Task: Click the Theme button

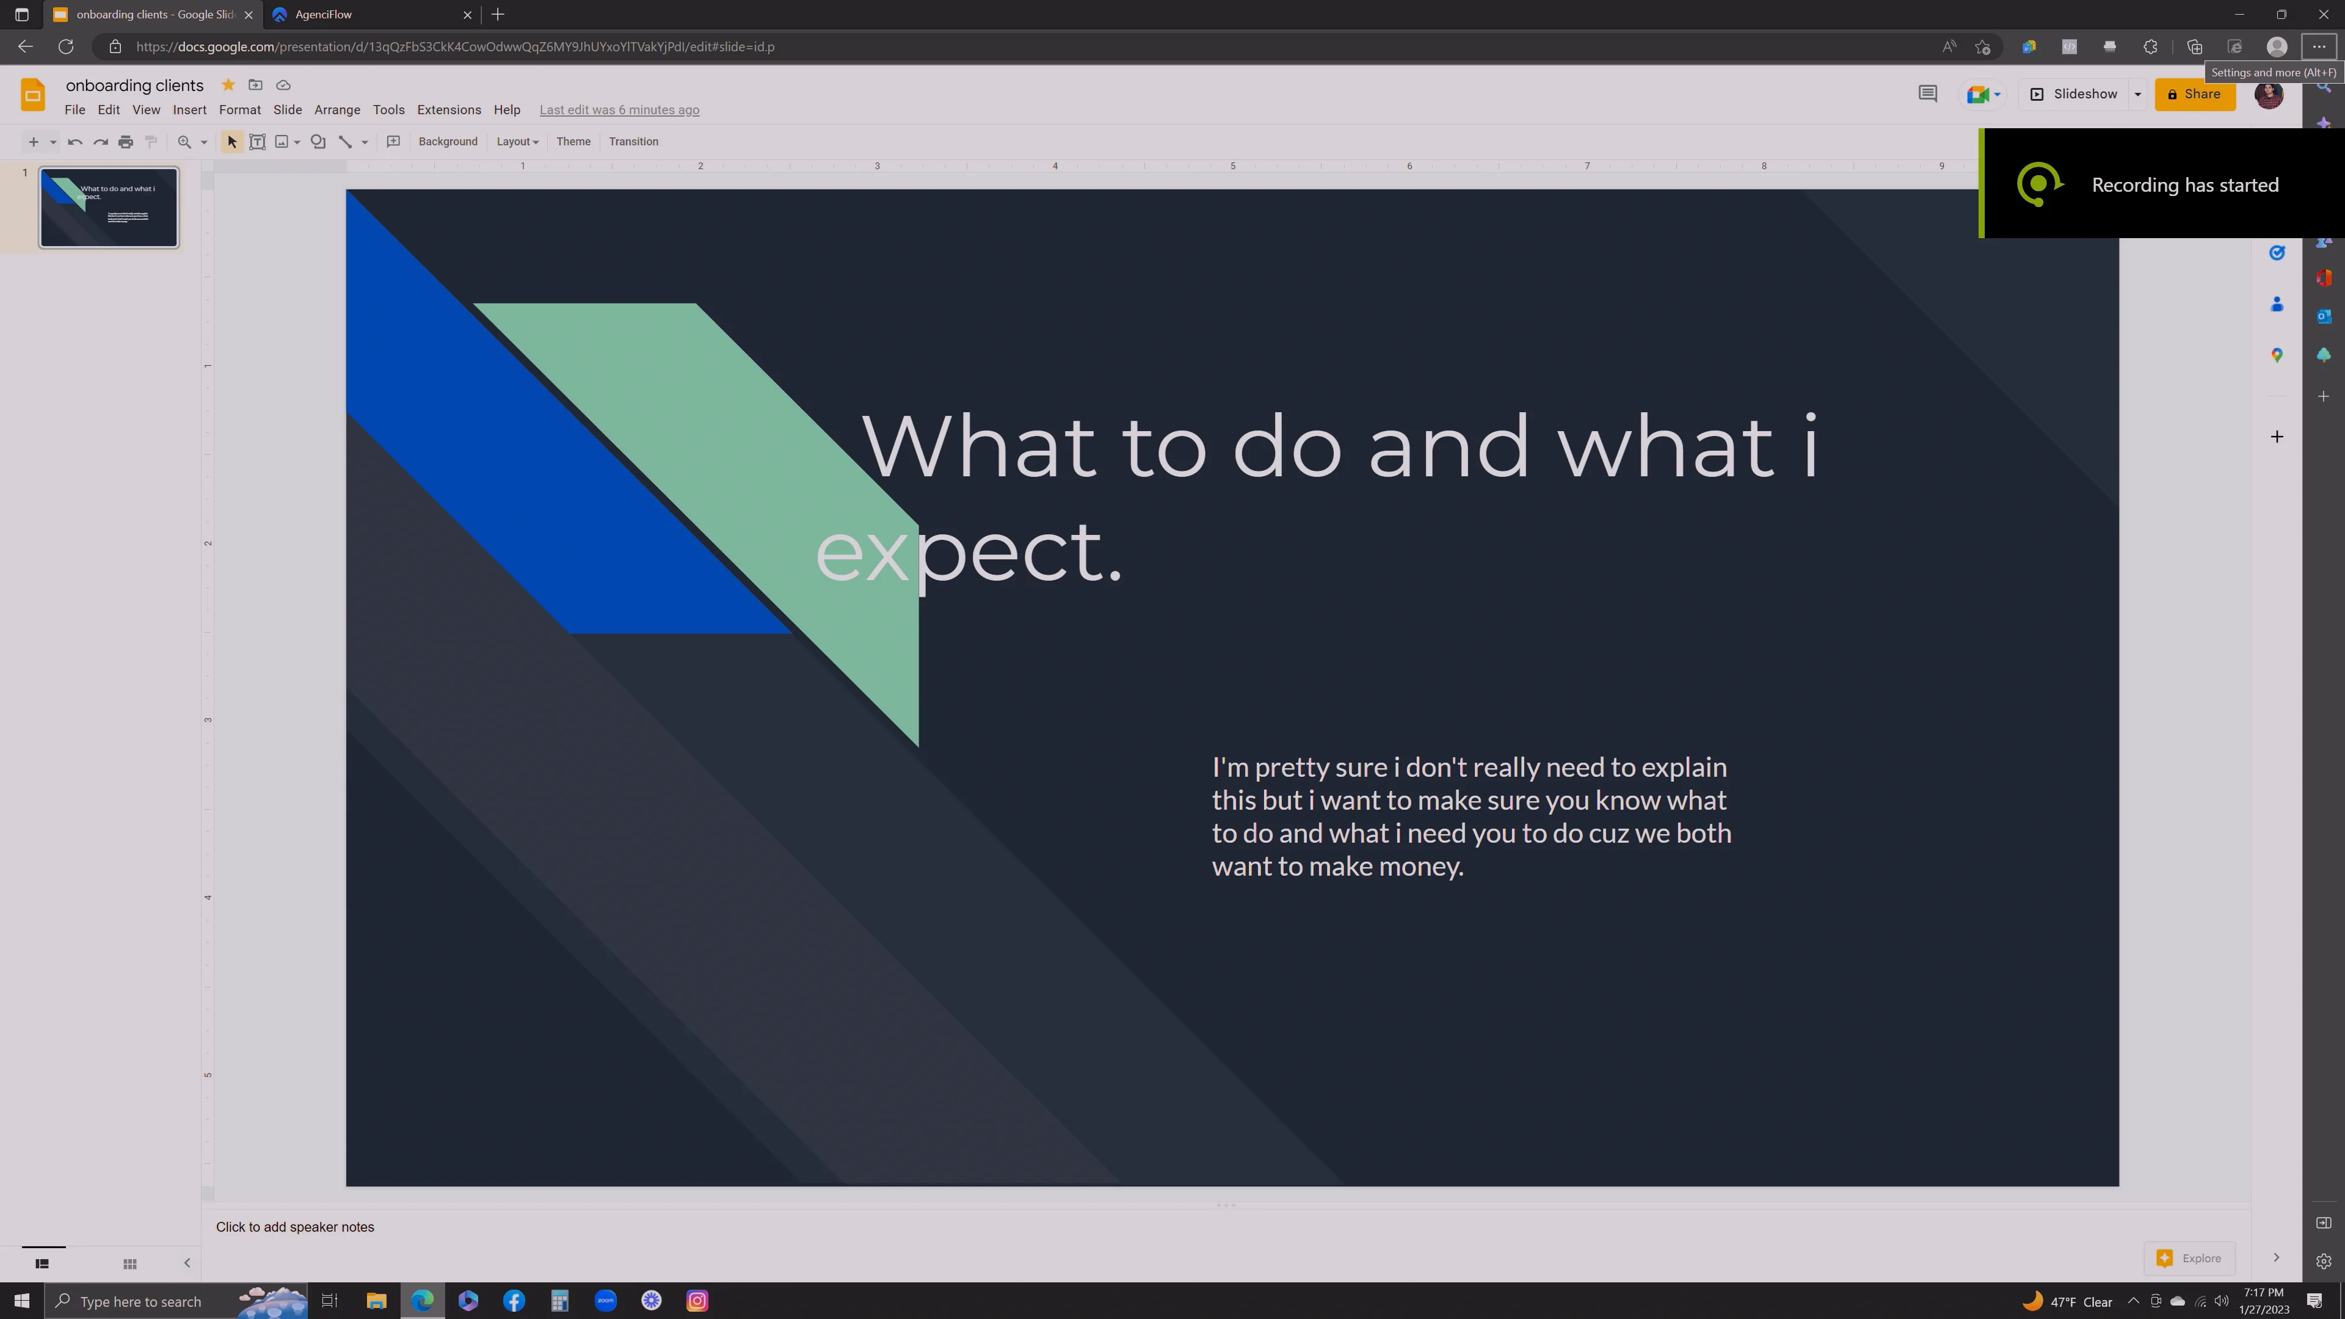Action: pyautogui.click(x=573, y=141)
